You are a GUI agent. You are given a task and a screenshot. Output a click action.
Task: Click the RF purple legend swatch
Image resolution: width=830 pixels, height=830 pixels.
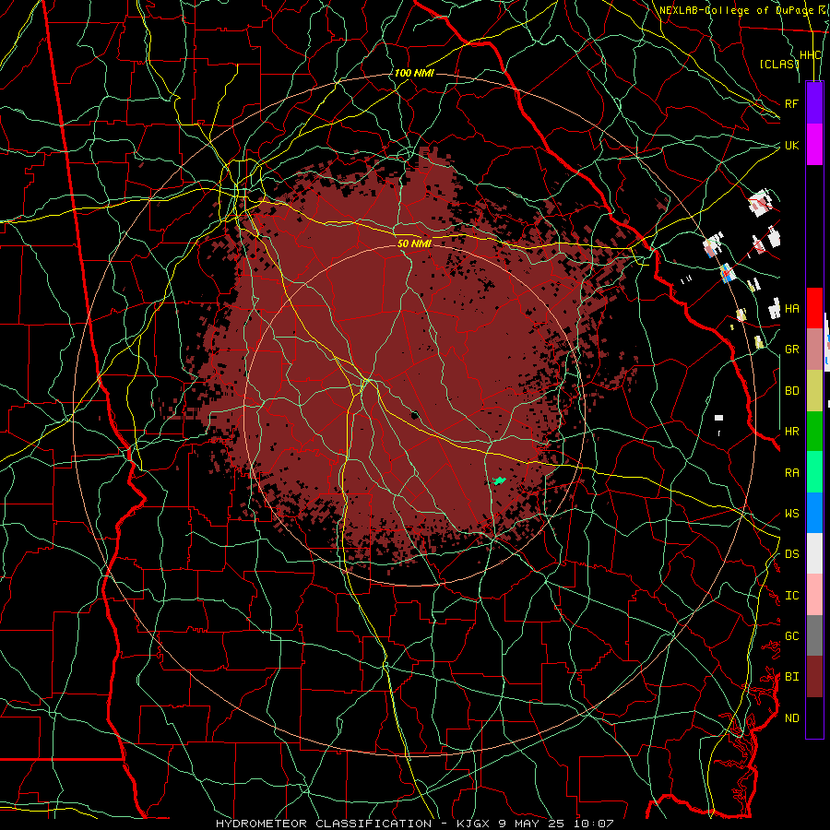(814, 103)
